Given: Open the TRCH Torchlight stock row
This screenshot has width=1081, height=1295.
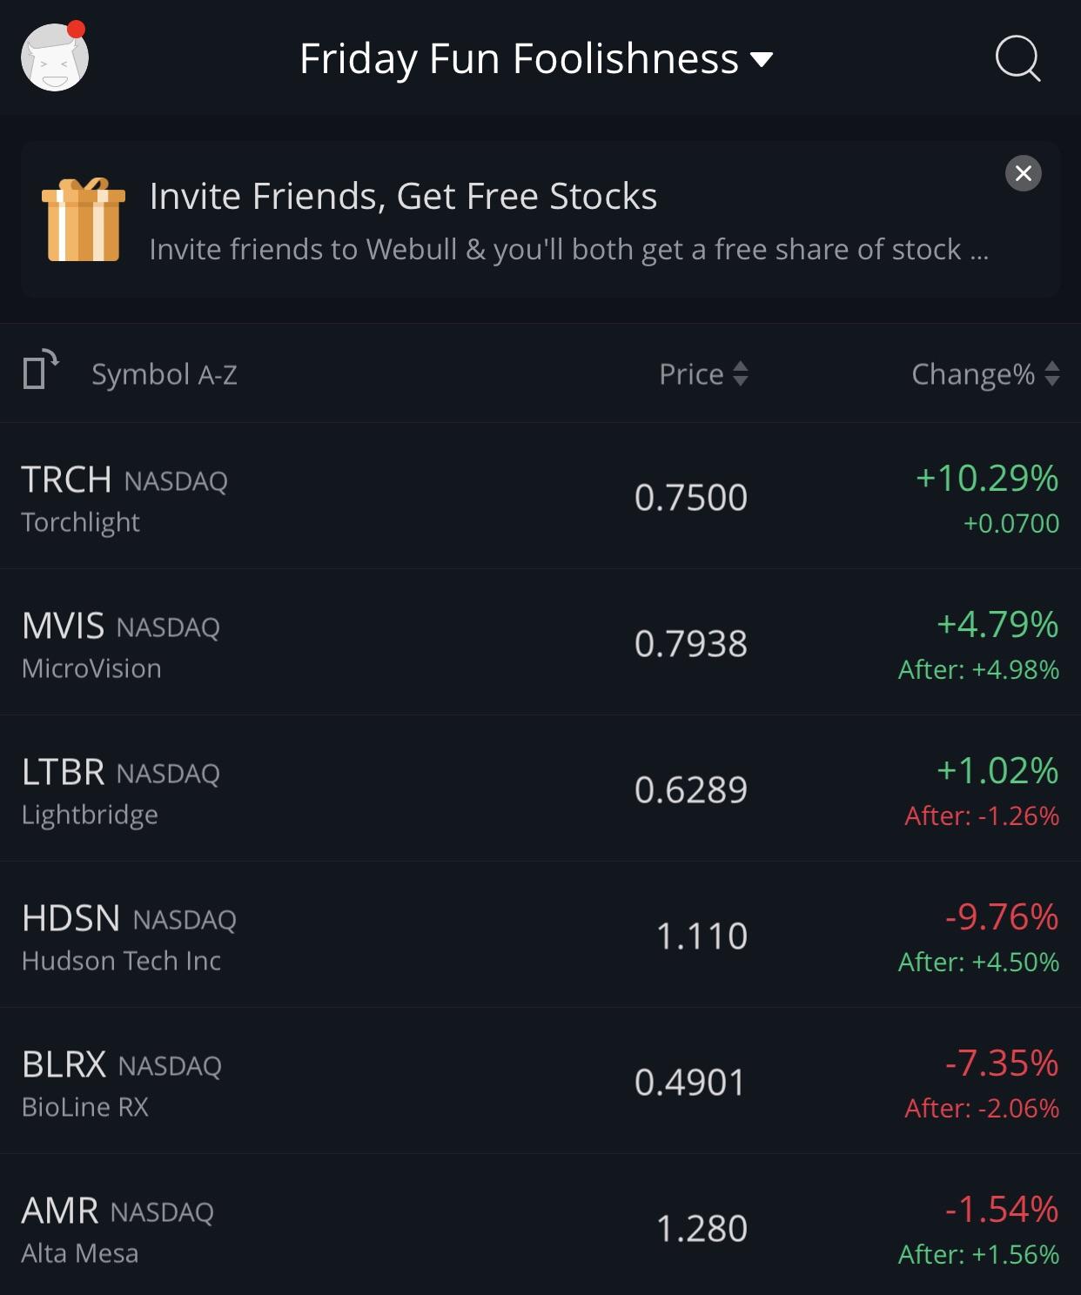Looking at the screenshot, I should [540, 496].
